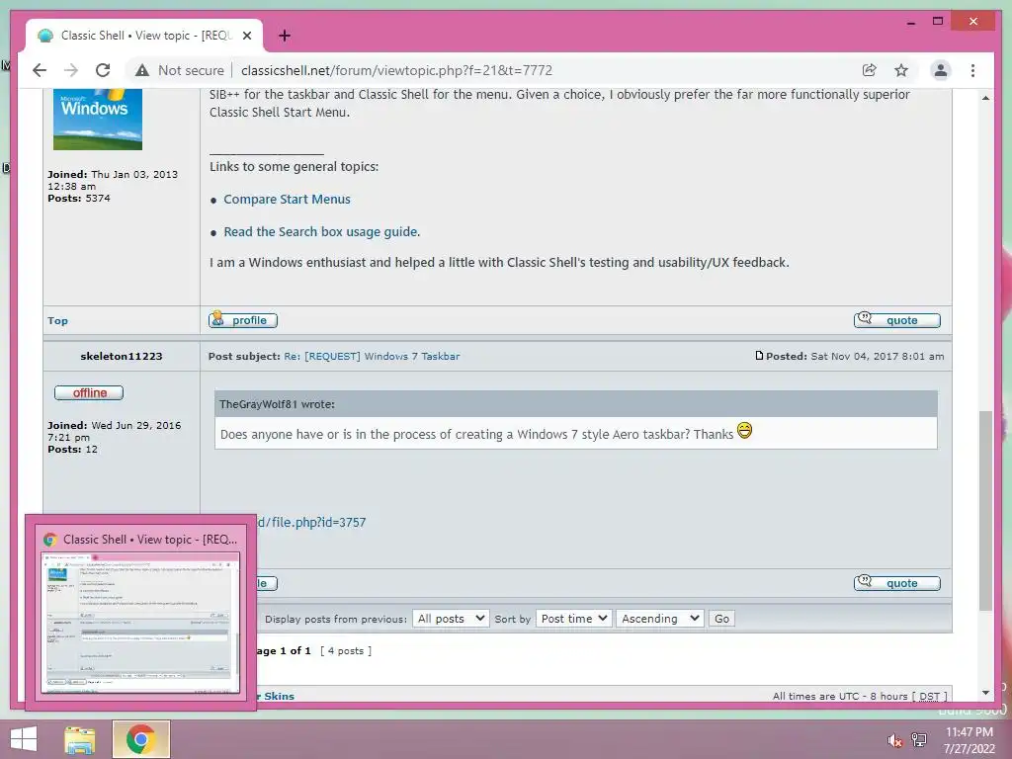Screen dimensions: 1012x759
Task: Click the '[ 4 posts ]' text
Action: [347, 650]
